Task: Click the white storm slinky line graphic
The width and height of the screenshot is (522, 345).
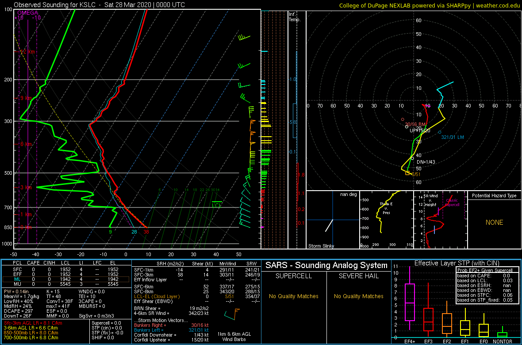Action: [x=329, y=226]
